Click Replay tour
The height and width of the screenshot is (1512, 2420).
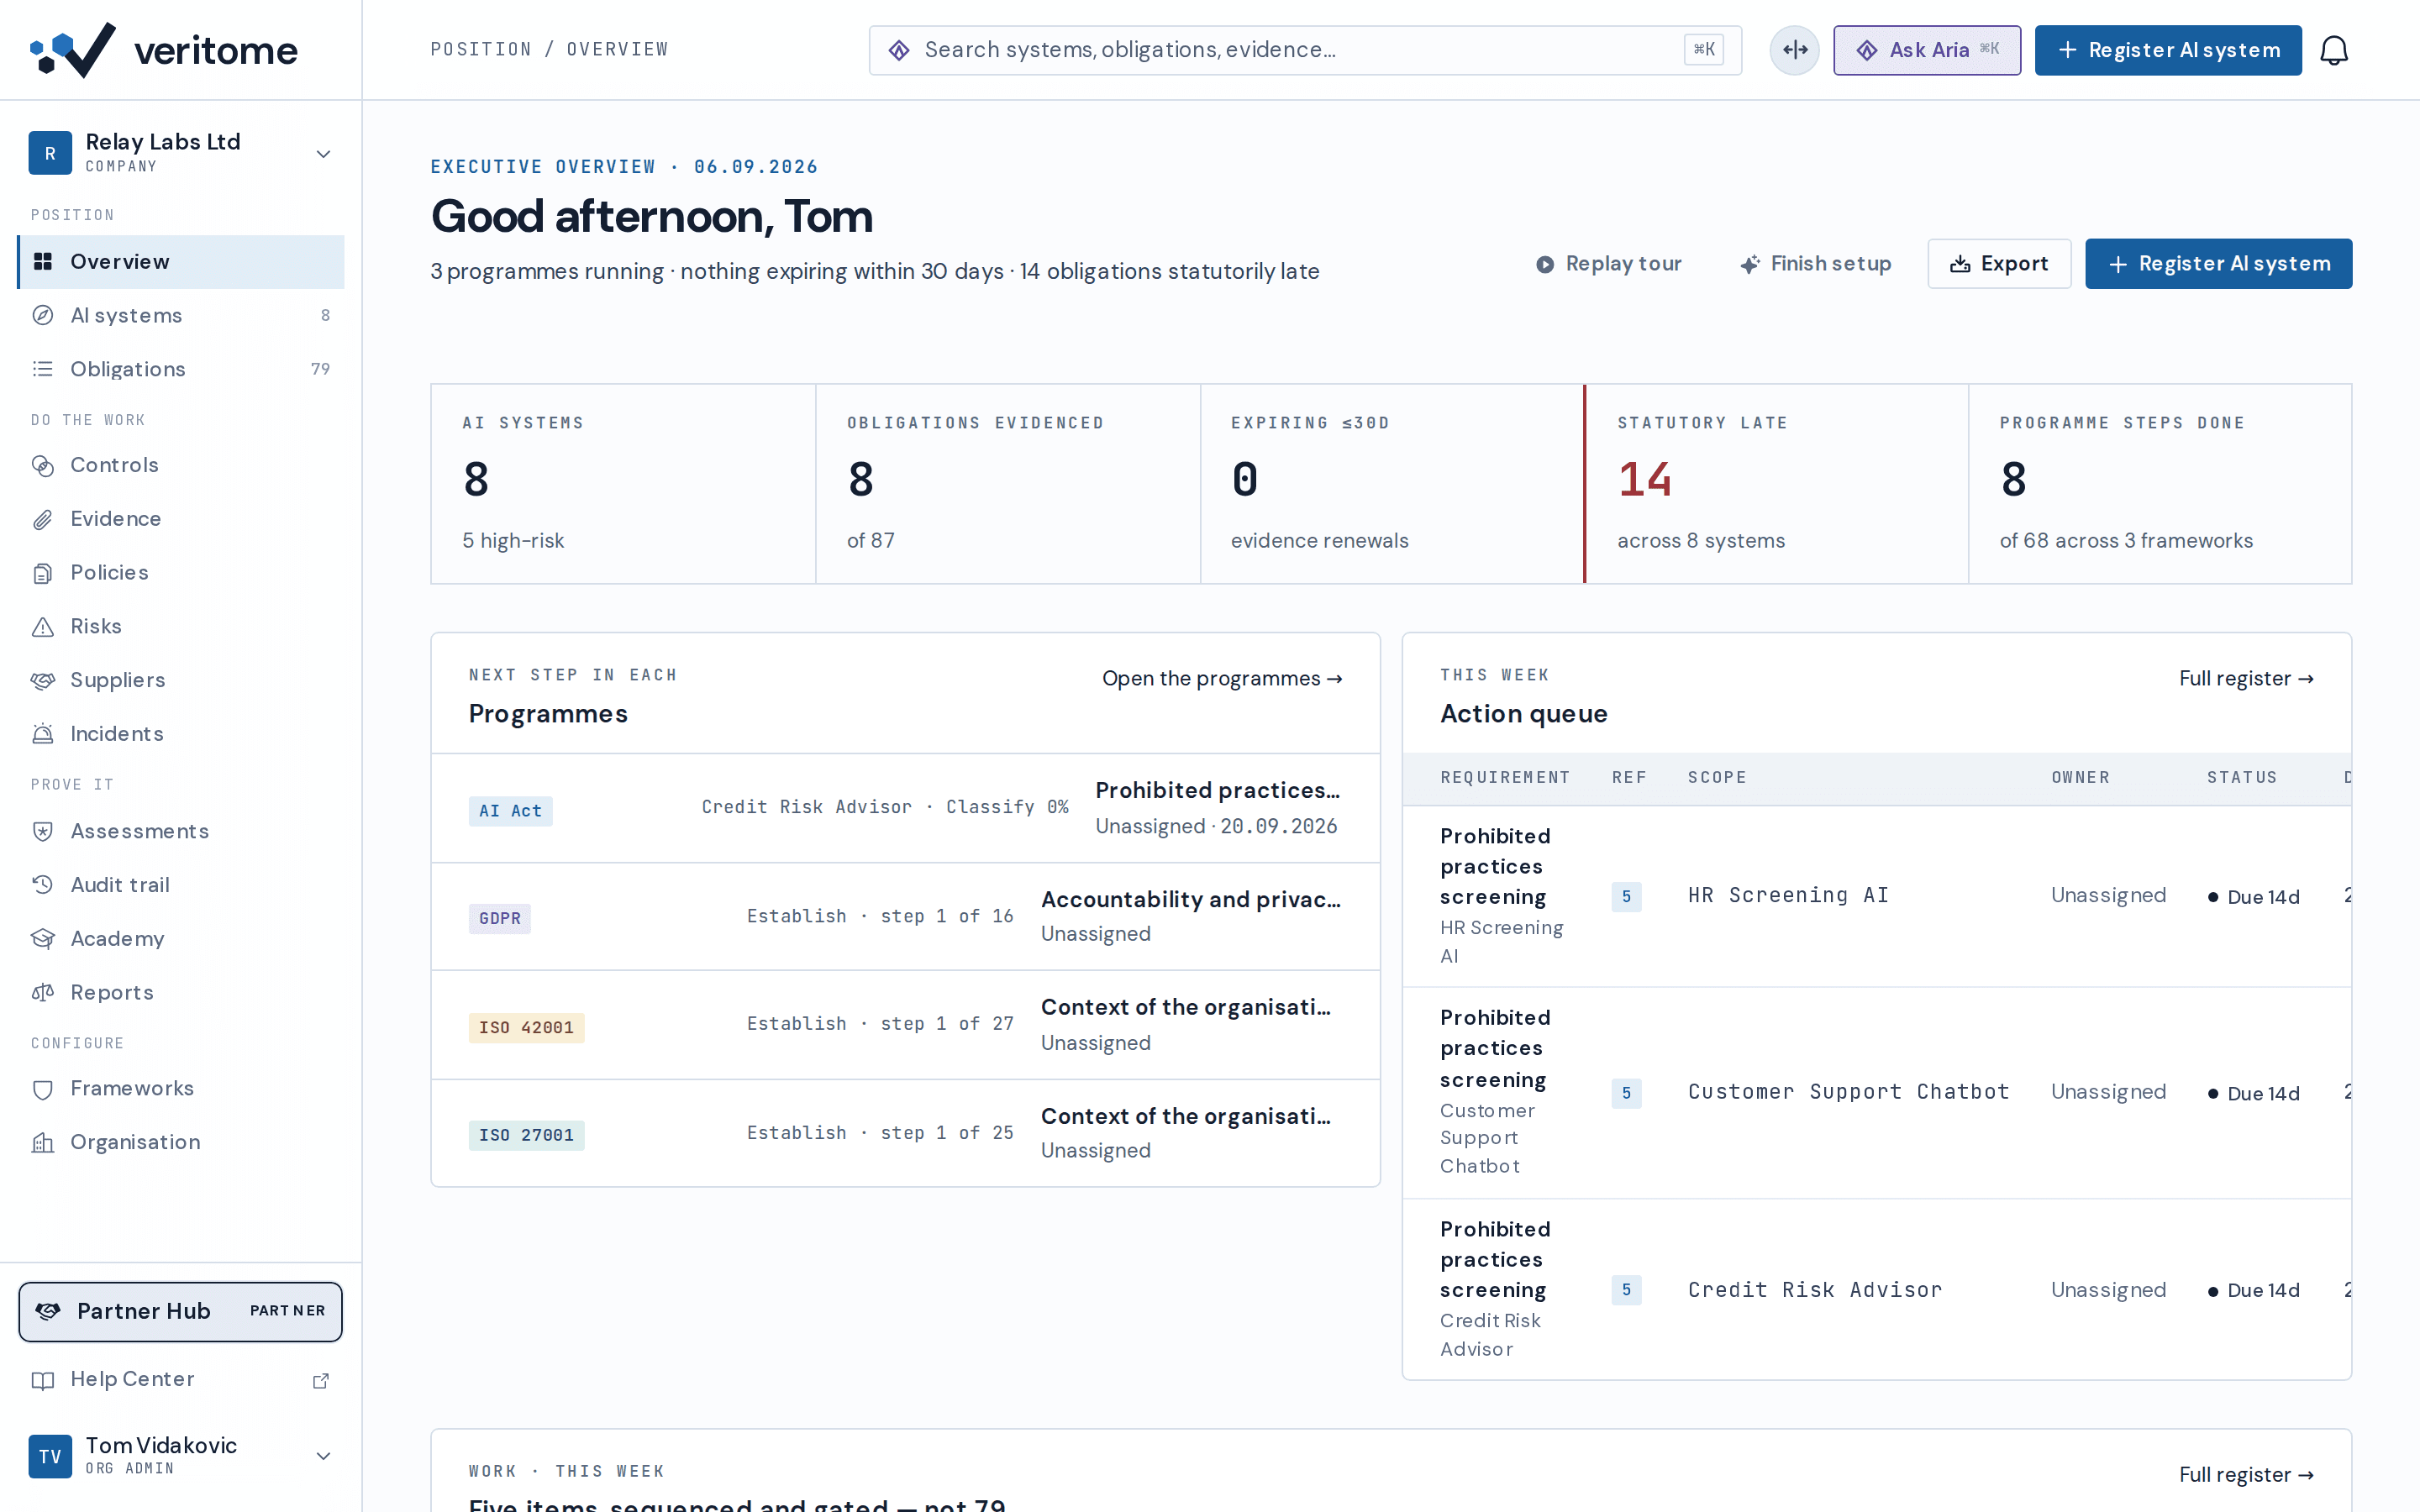tap(1608, 264)
